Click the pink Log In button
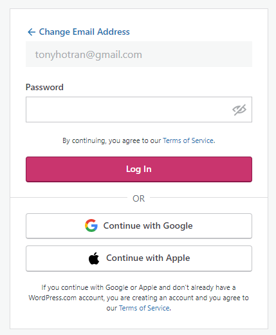Viewport: 276px width, 335px height. pyautogui.click(x=139, y=169)
